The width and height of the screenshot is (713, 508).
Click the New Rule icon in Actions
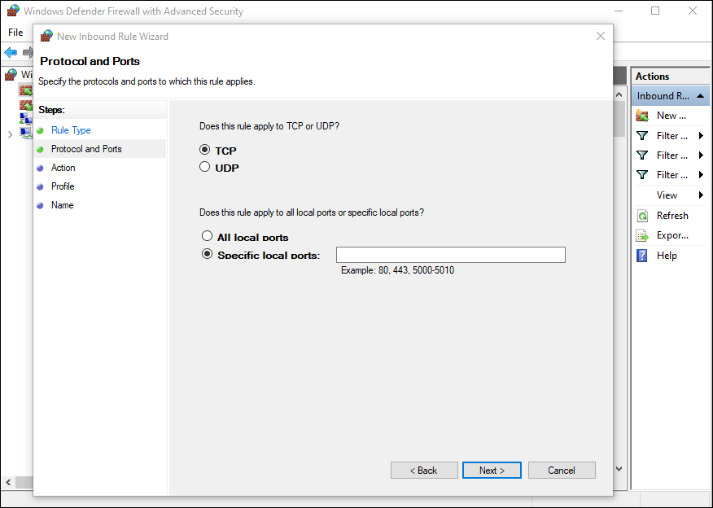pyautogui.click(x=642, y=116)
